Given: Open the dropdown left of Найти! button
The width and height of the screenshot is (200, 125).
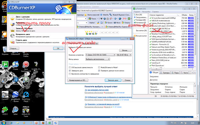Looking at the screenshot, I should tap(86, 23).
